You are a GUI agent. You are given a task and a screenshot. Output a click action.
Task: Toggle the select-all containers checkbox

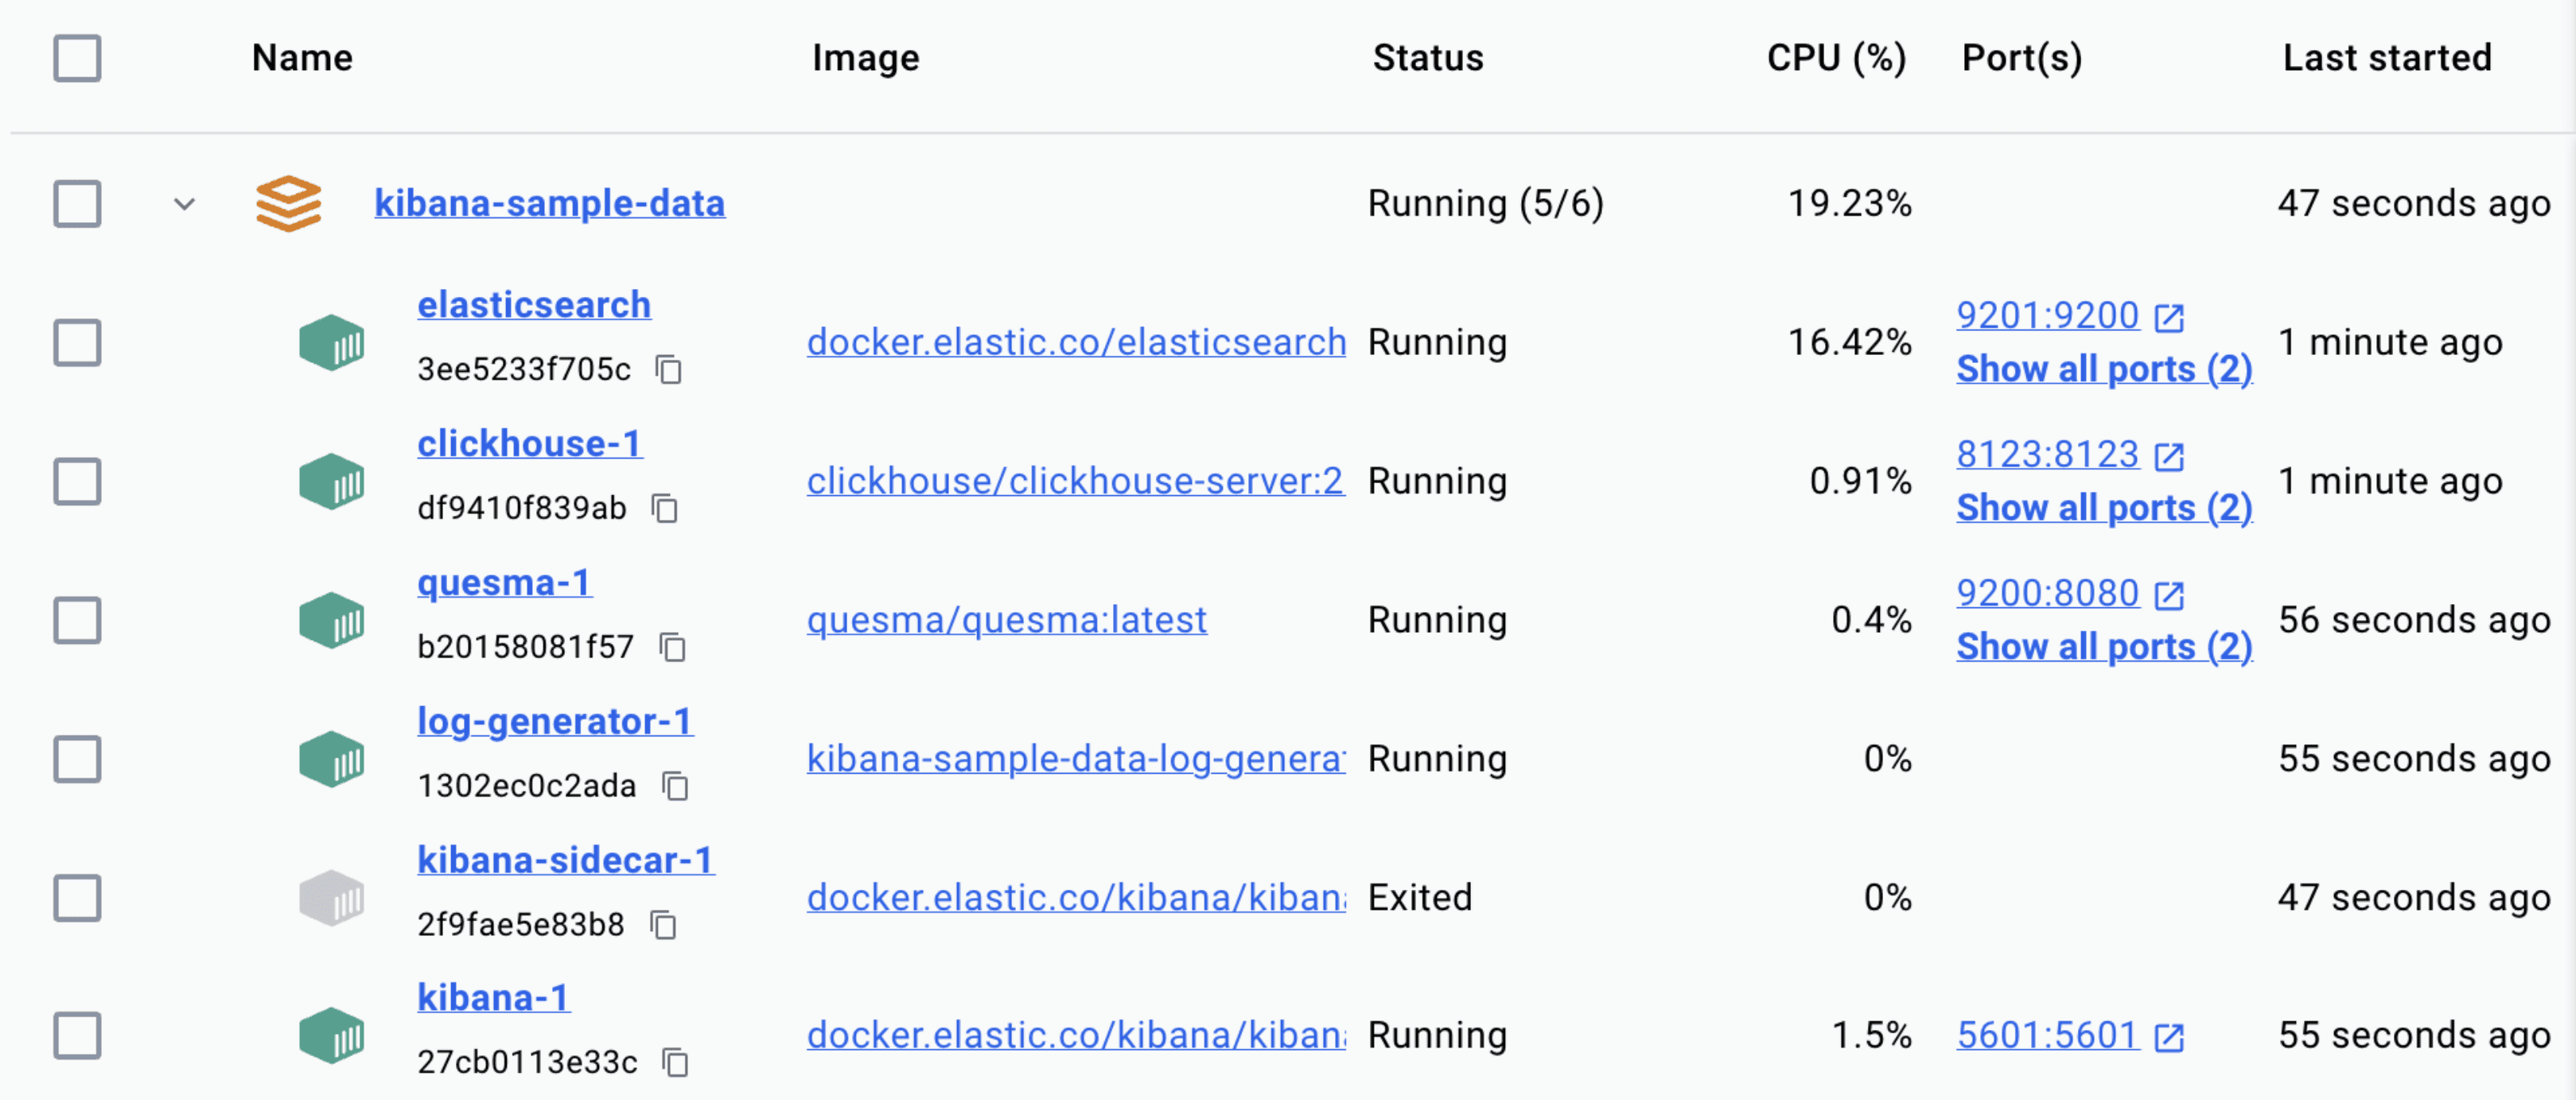pos(77,58)
